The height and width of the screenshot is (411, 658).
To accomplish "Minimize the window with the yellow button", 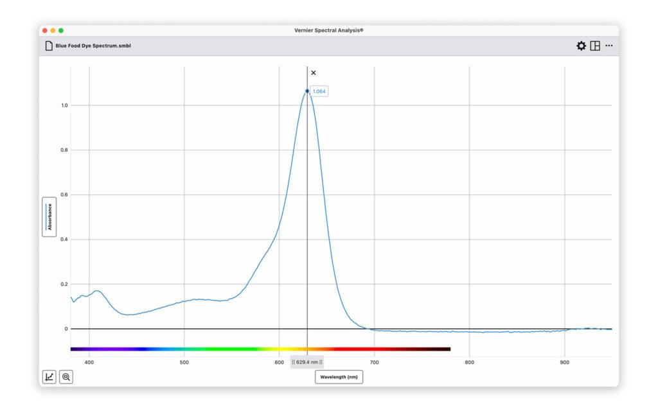I will [53, 30].
